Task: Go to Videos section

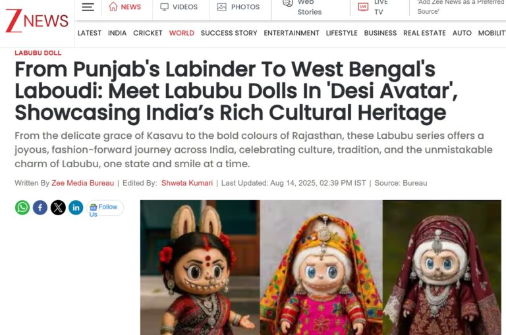Action: (x=179, y=7)
